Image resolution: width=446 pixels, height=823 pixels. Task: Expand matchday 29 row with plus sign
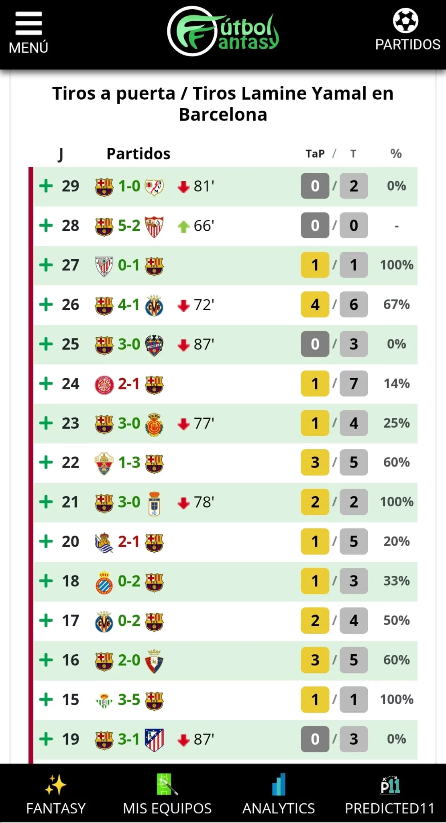point(46,186)
